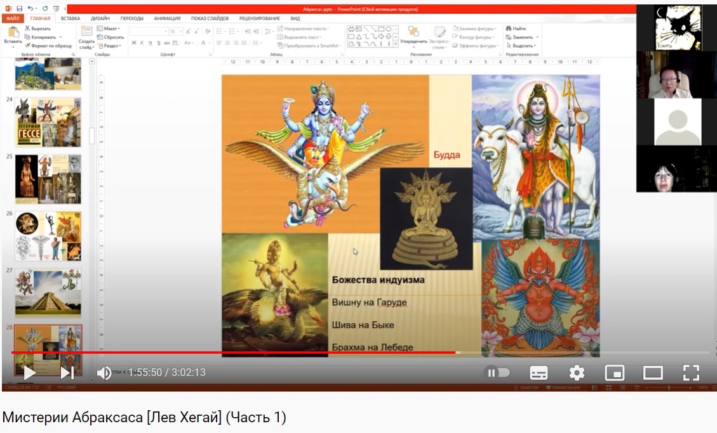Open the Раздел section dropdown

pyautogui.click(x=110, y=46)
